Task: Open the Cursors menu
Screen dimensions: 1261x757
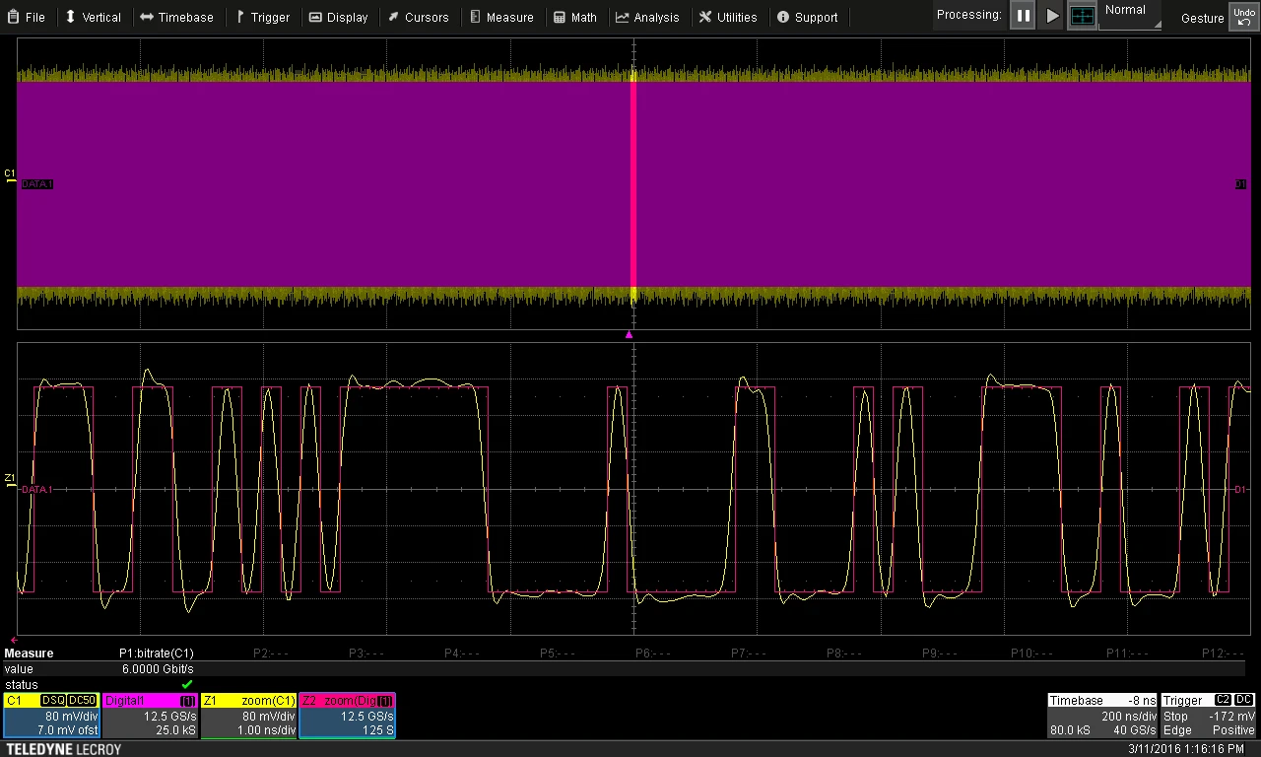Action: click(x=418, y=17)
